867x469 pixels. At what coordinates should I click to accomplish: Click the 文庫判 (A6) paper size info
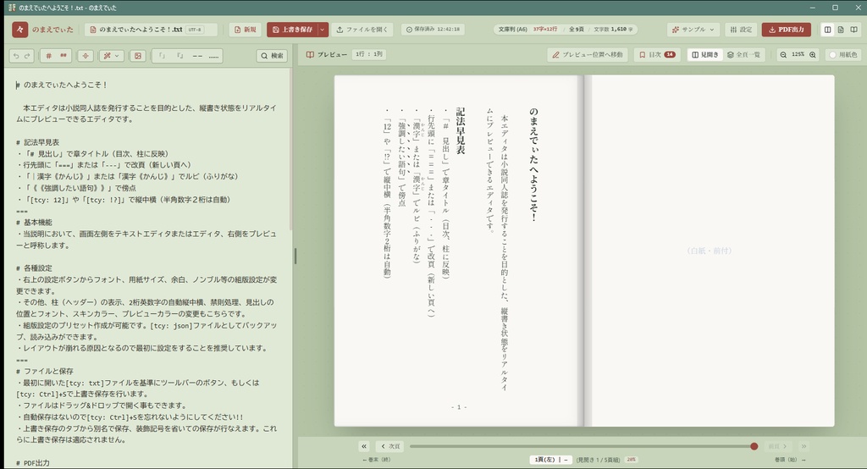coord(512,30)
